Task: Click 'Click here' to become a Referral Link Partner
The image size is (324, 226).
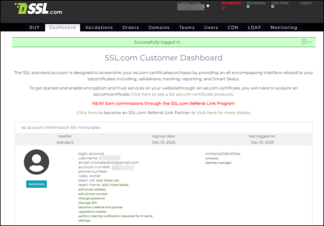Action: pyautogui.click(x=87, y=113)
